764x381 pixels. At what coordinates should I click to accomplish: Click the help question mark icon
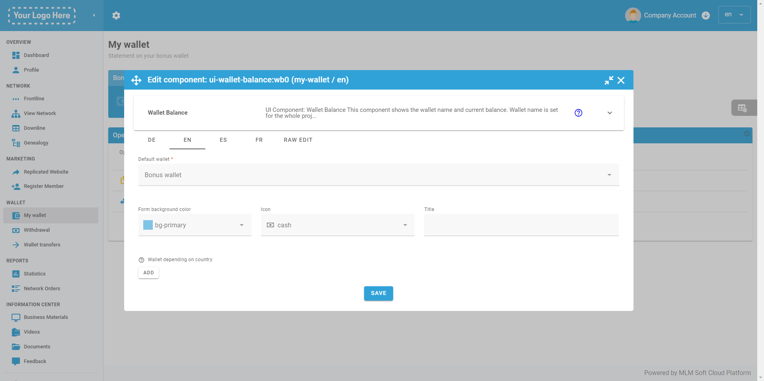click(x=578, y=113)
